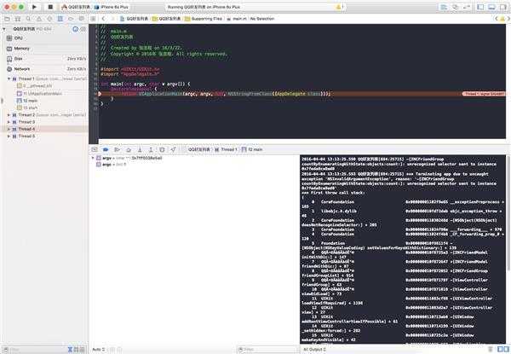Select the Memory gauge
511x354 pixels.
pyautogui.click(x=44, y=49)
